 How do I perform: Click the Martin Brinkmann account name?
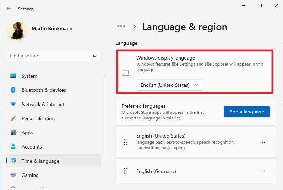tap(52, 28)
